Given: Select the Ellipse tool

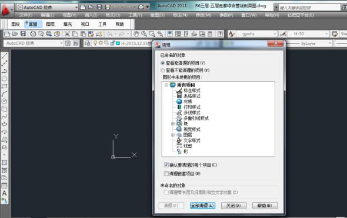Looking at the screenshot, I should [5, 124].
